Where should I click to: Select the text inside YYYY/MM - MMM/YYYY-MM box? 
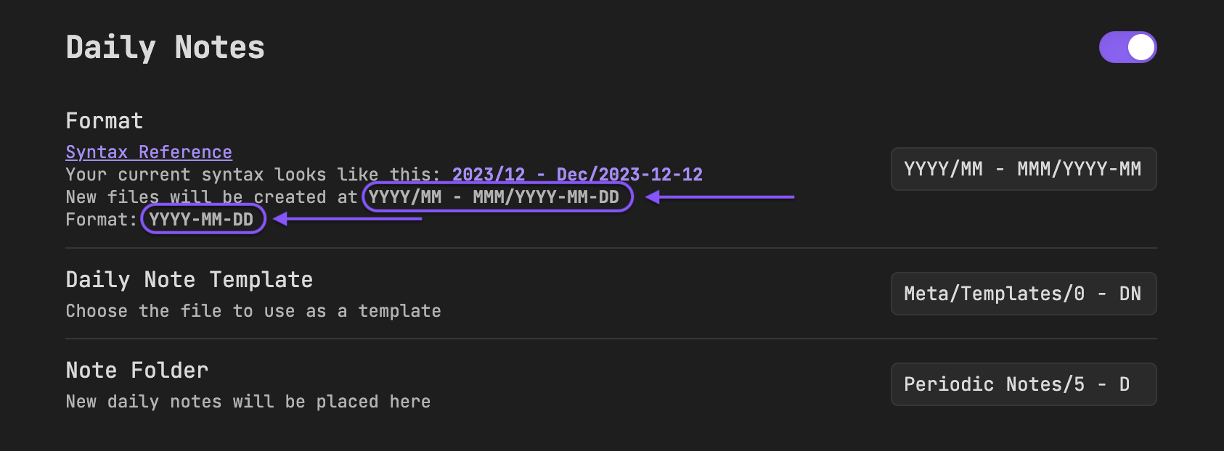tap(1023, 169)
